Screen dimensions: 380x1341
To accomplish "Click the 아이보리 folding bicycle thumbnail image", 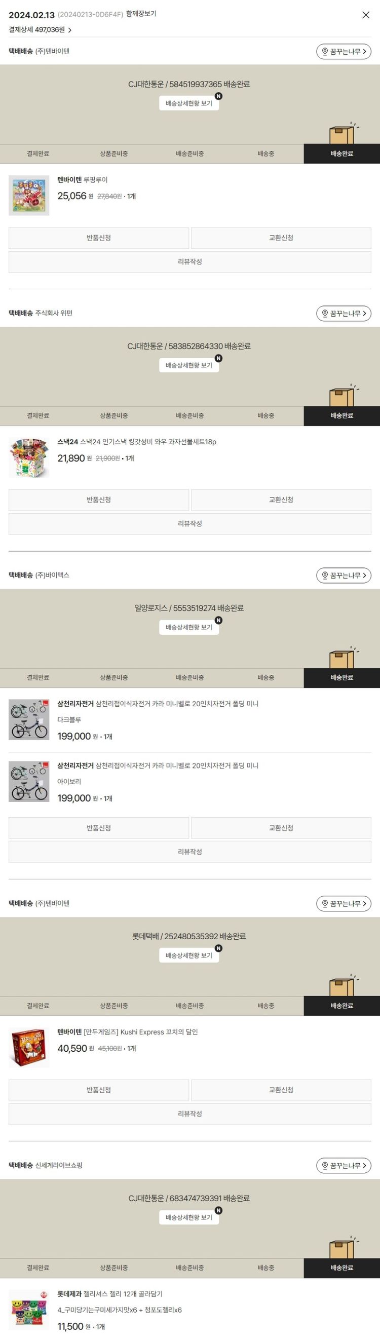I will click(x=29, y=781).
